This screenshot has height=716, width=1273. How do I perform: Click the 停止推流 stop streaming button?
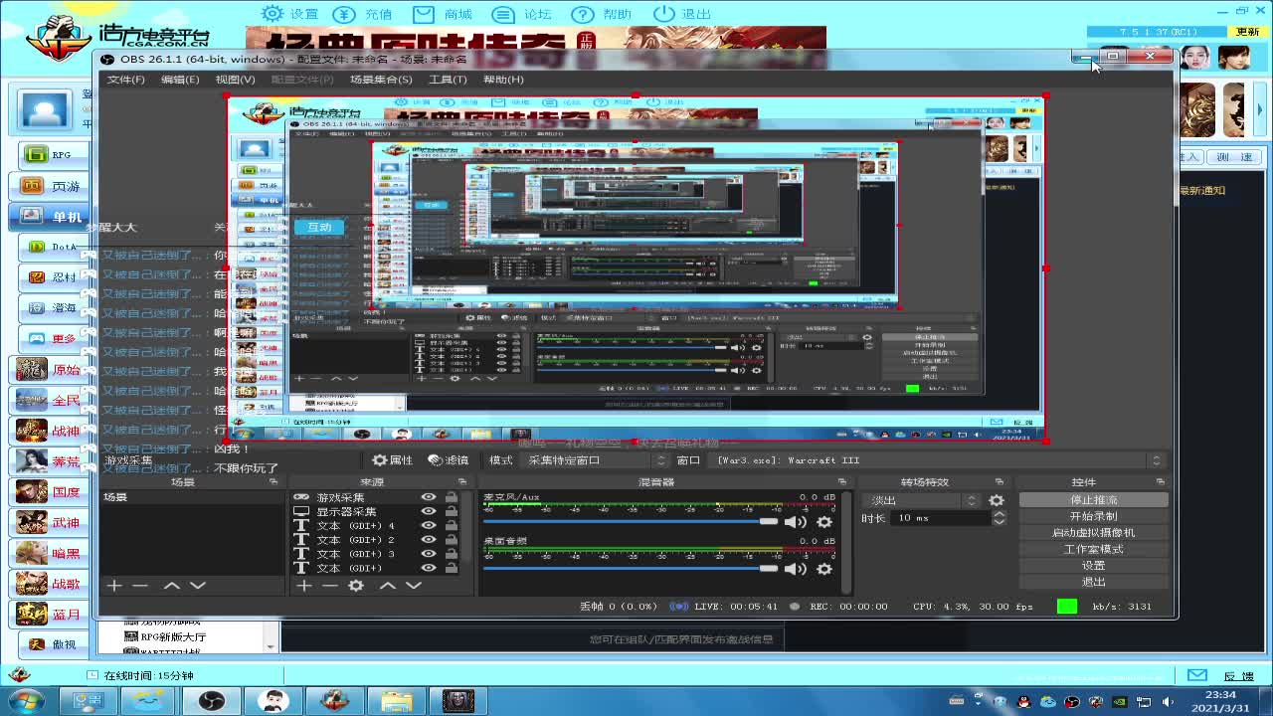click(x=1094, y=500)
